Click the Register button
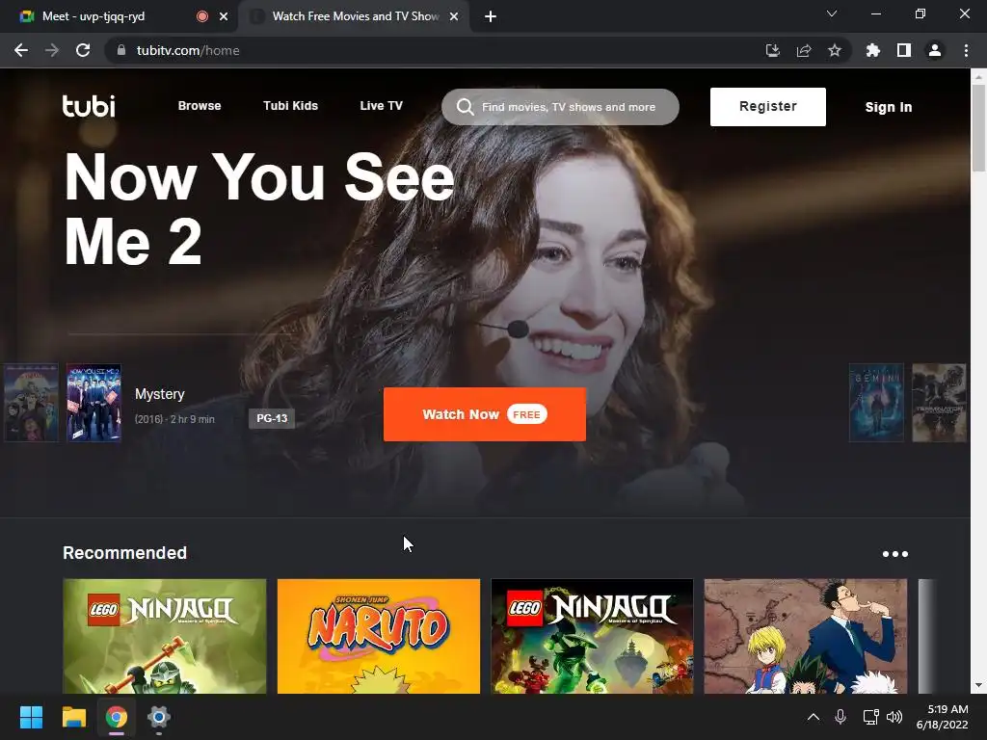The image size is (987, 740). coord(768,107)
